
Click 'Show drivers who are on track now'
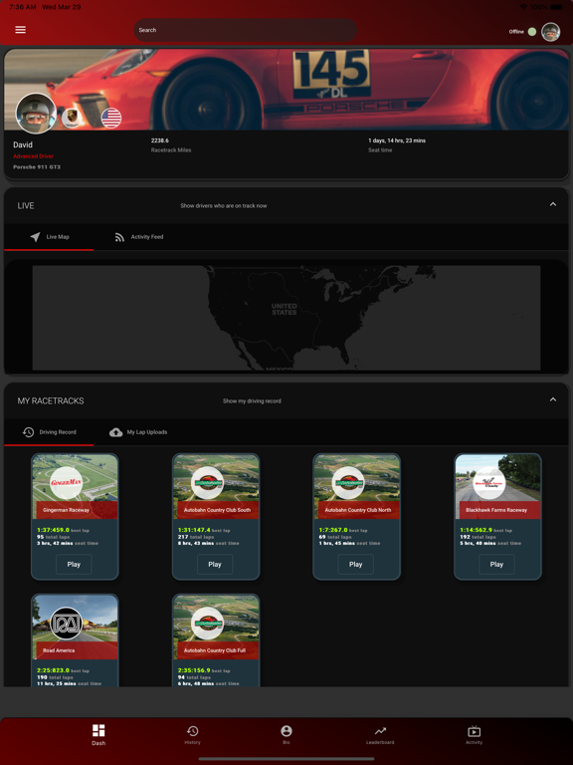click(x=224, y=206)
